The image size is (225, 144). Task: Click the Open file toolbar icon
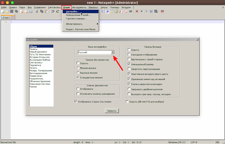coord(7,12)
